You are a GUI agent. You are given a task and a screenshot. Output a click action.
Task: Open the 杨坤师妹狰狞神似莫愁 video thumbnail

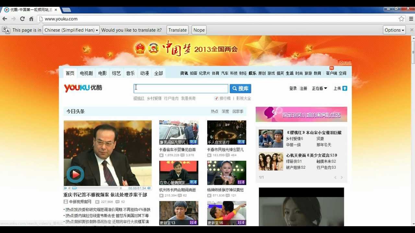point(227,173)
